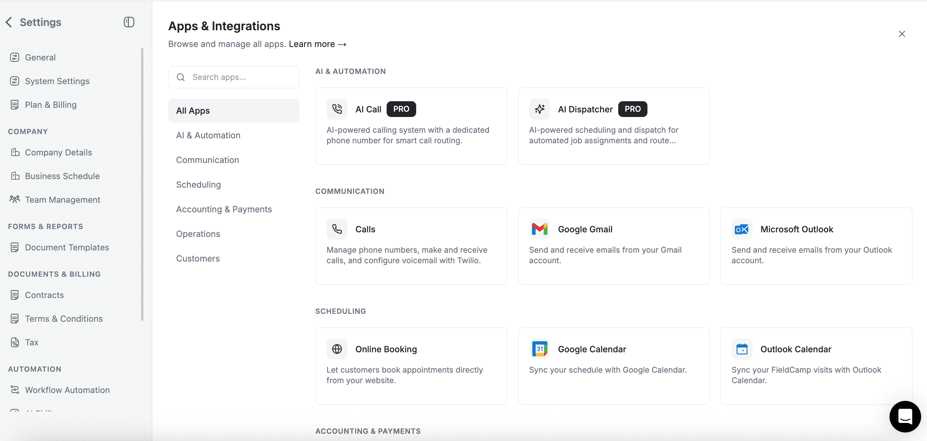Select the Tax percentage icon
Image resolution: width=927 pixels, height=441 pixels.
(14, 342)
